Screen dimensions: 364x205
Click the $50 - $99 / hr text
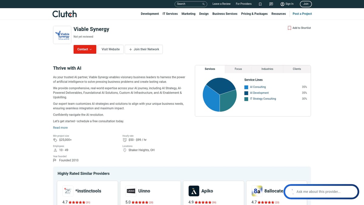point(137,140)
